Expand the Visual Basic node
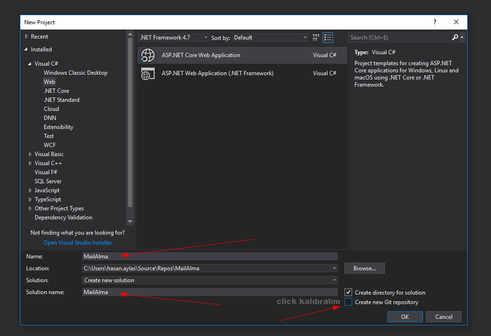 (x=30, y=154)
